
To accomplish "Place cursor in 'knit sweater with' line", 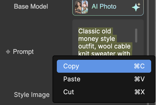I will click(104, 53).
